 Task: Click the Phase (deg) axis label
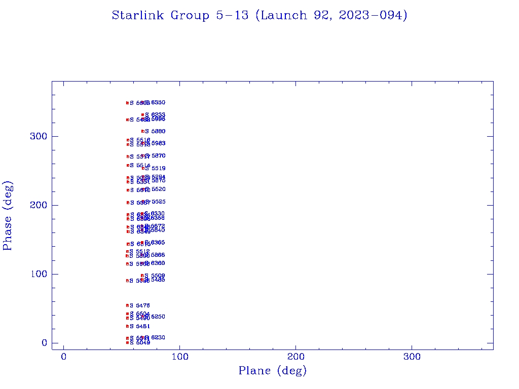point(7,216)
